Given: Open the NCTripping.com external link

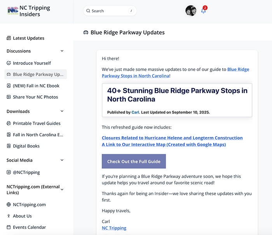Looking at the screenshot, I should (29, 205).
